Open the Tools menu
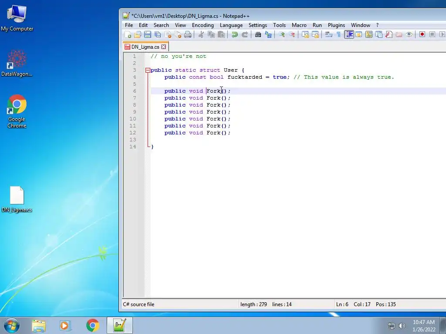The height and width of the screenshot is (334, 446). click(x=279, y=25)
